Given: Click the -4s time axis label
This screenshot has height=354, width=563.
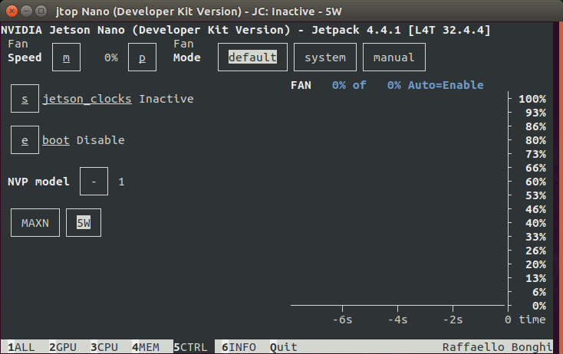Looking at the screenshot, I should [x=397, y=320].
